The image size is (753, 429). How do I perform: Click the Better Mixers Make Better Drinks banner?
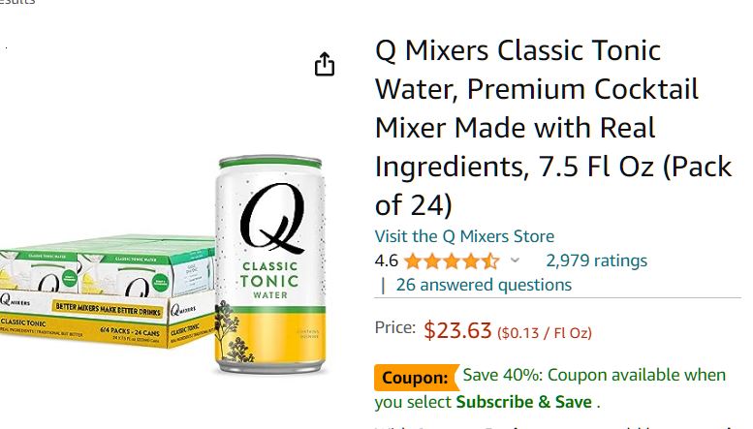click(108, 310)
